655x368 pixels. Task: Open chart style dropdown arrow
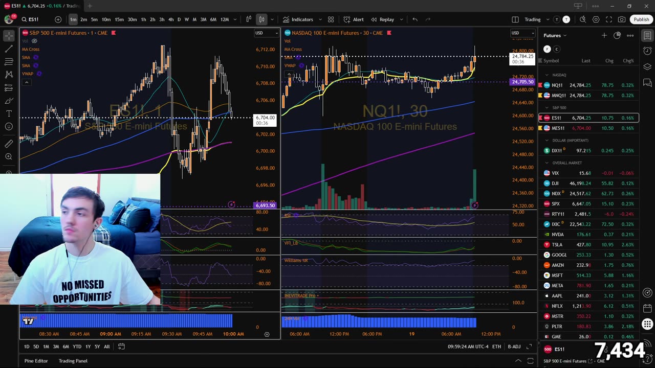[x=272, y=19]
